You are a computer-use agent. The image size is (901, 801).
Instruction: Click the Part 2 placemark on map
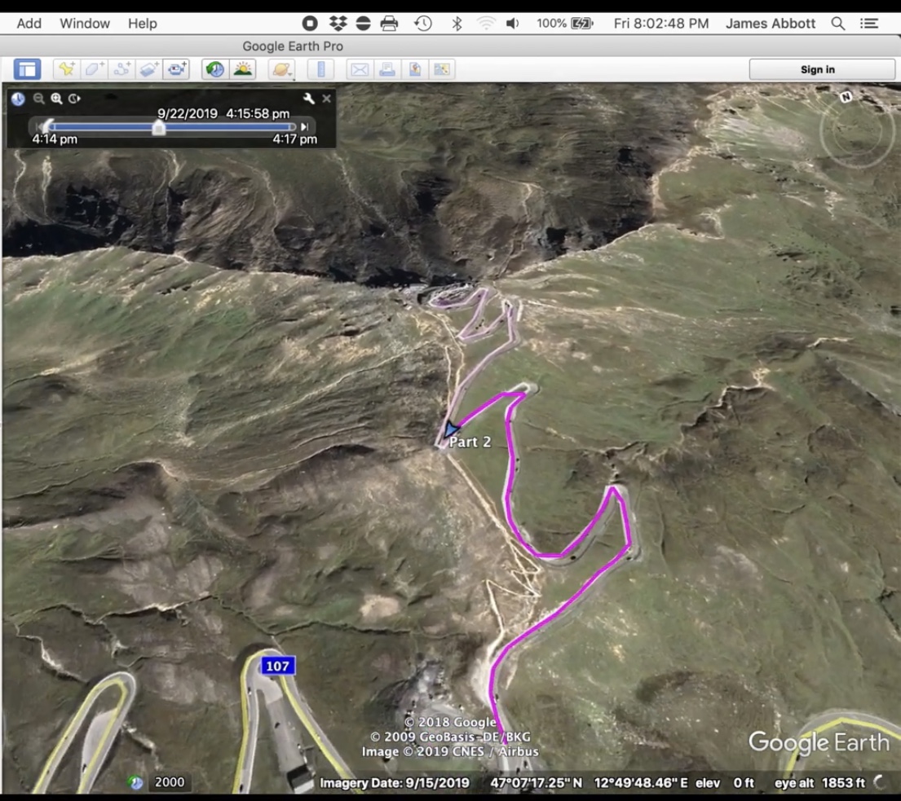[451, 429]
